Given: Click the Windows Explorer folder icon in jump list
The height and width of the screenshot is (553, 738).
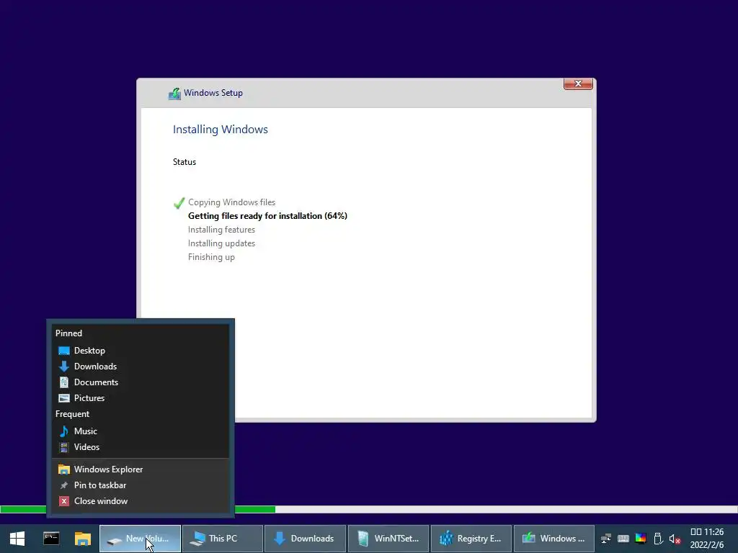Looking at the screenshot, I should (64, 469).
